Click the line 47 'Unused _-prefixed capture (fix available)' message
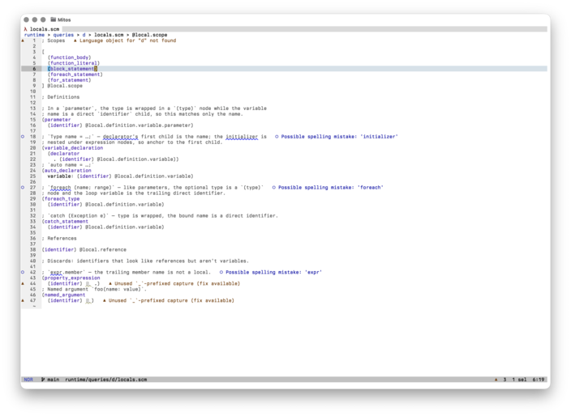Image resolution: width=571 pixels, height=416 pixels. point(171,300)
